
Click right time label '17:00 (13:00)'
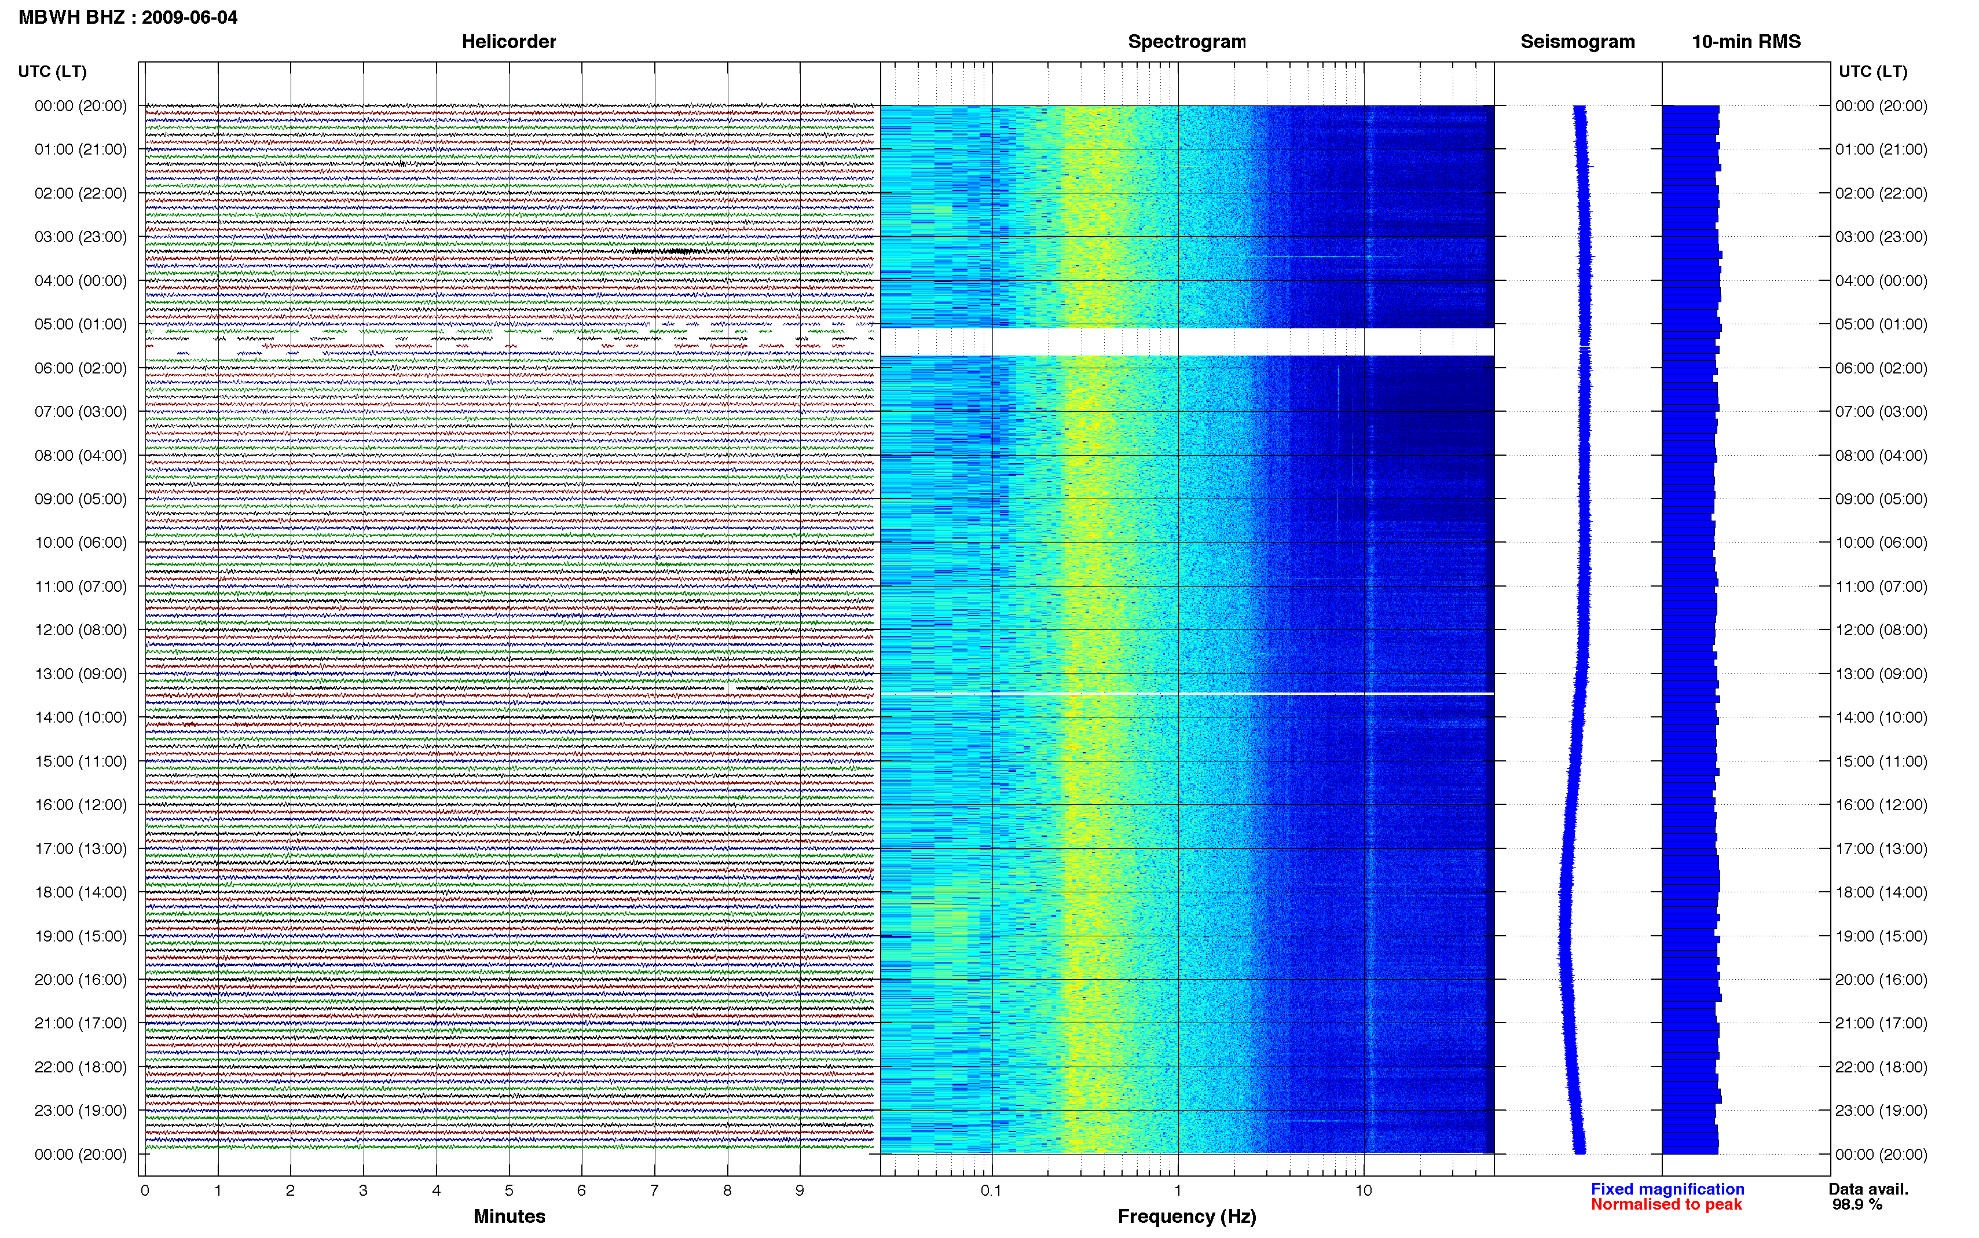(x=1881, y=849)
